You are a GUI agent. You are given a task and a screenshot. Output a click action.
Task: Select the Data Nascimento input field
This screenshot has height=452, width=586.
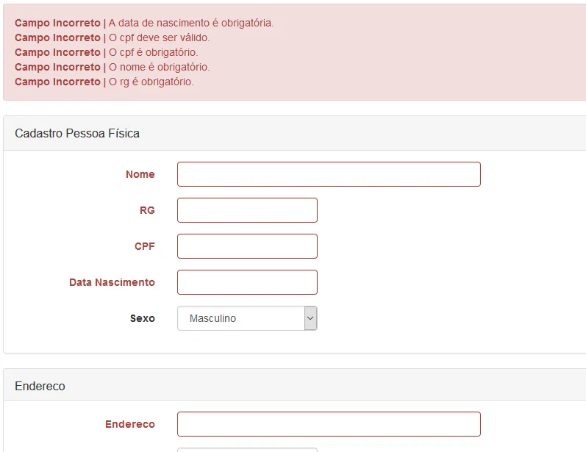click(x=247, y=282)
